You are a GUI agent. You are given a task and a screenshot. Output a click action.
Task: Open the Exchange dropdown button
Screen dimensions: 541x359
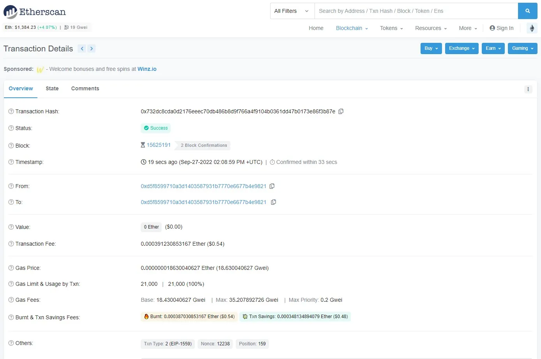coord(461,48)
